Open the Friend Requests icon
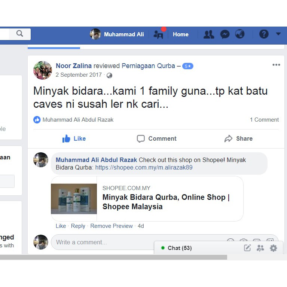This screenshot has height=287, width=287. [208, 34]
